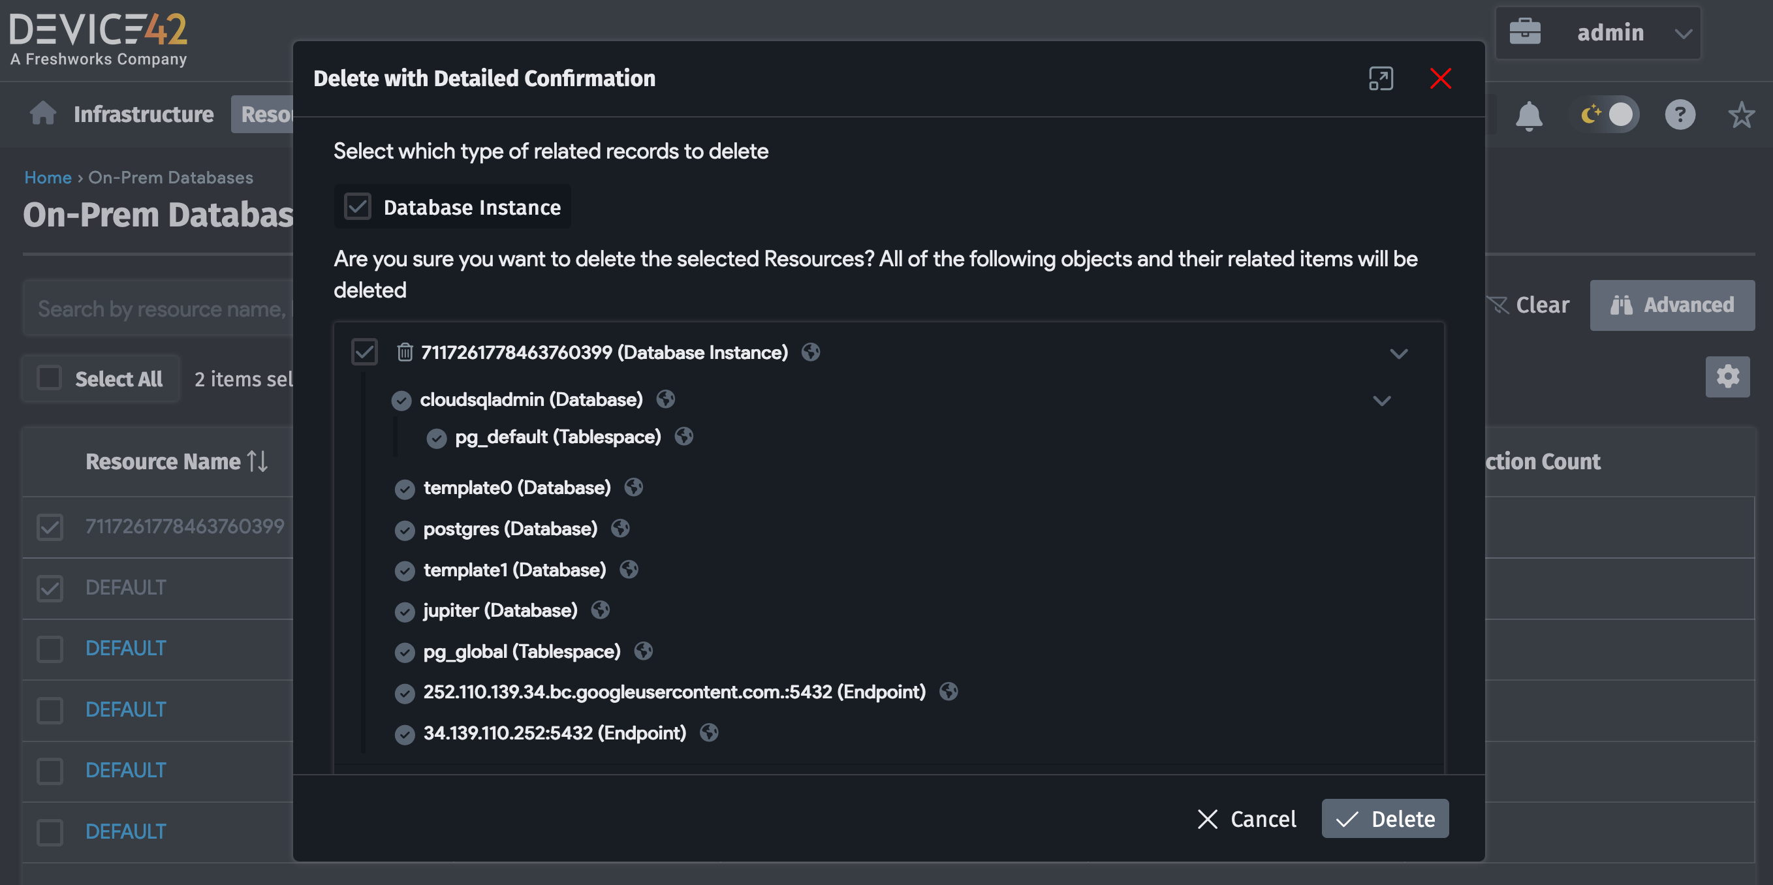The height and width of the screenshot is (885, 1773).
Task: Collapse the cloudsqladmin database node
Action: click(1382, 401)
